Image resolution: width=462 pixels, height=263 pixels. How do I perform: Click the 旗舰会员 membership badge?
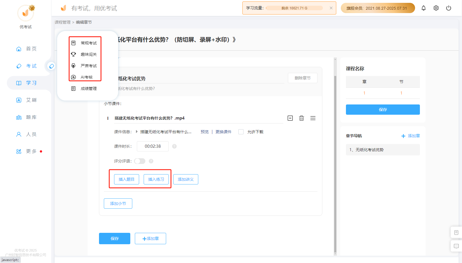[x=378, y=8]
